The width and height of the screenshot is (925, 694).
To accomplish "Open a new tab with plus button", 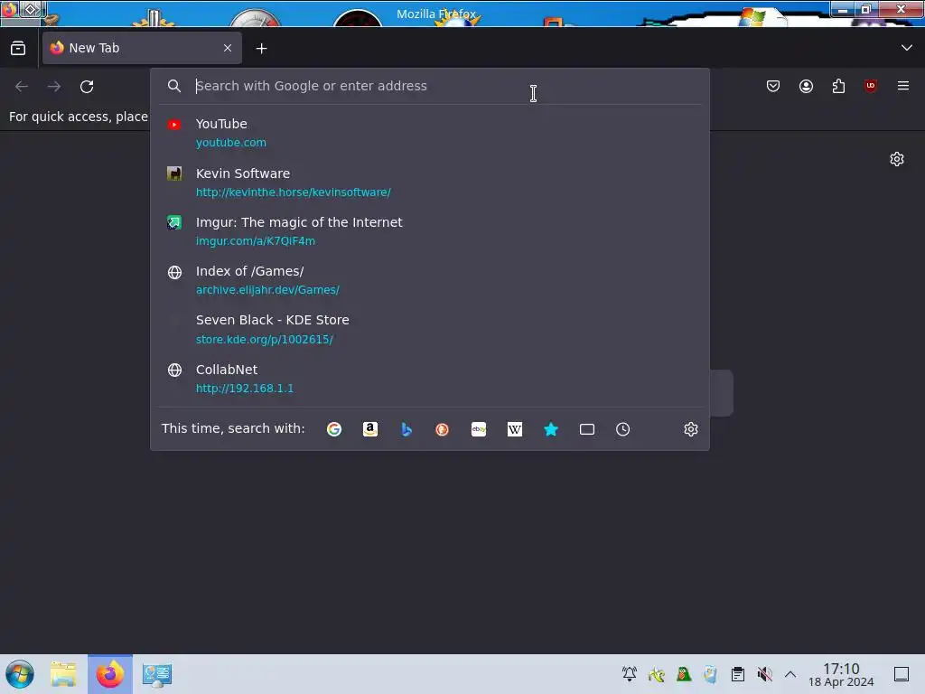I will click(x=261, y=49).
